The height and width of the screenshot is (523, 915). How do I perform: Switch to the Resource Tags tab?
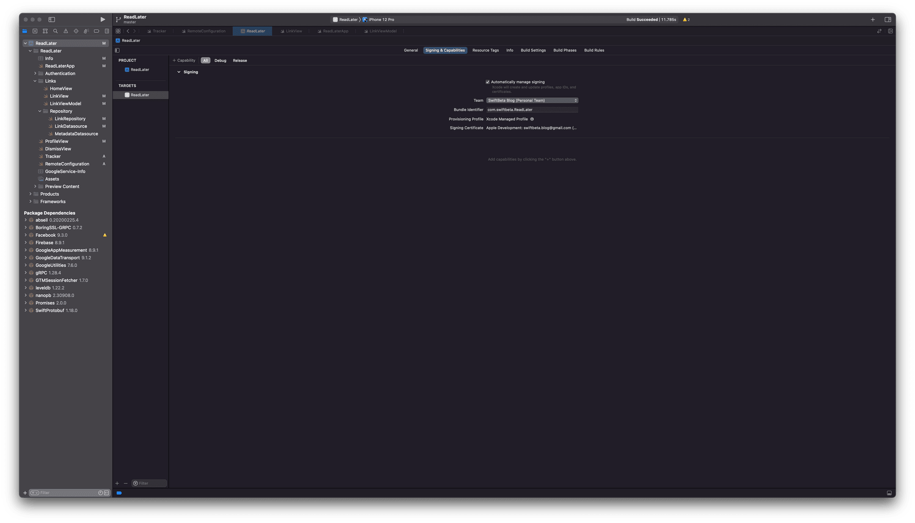[x=485, y=50]
